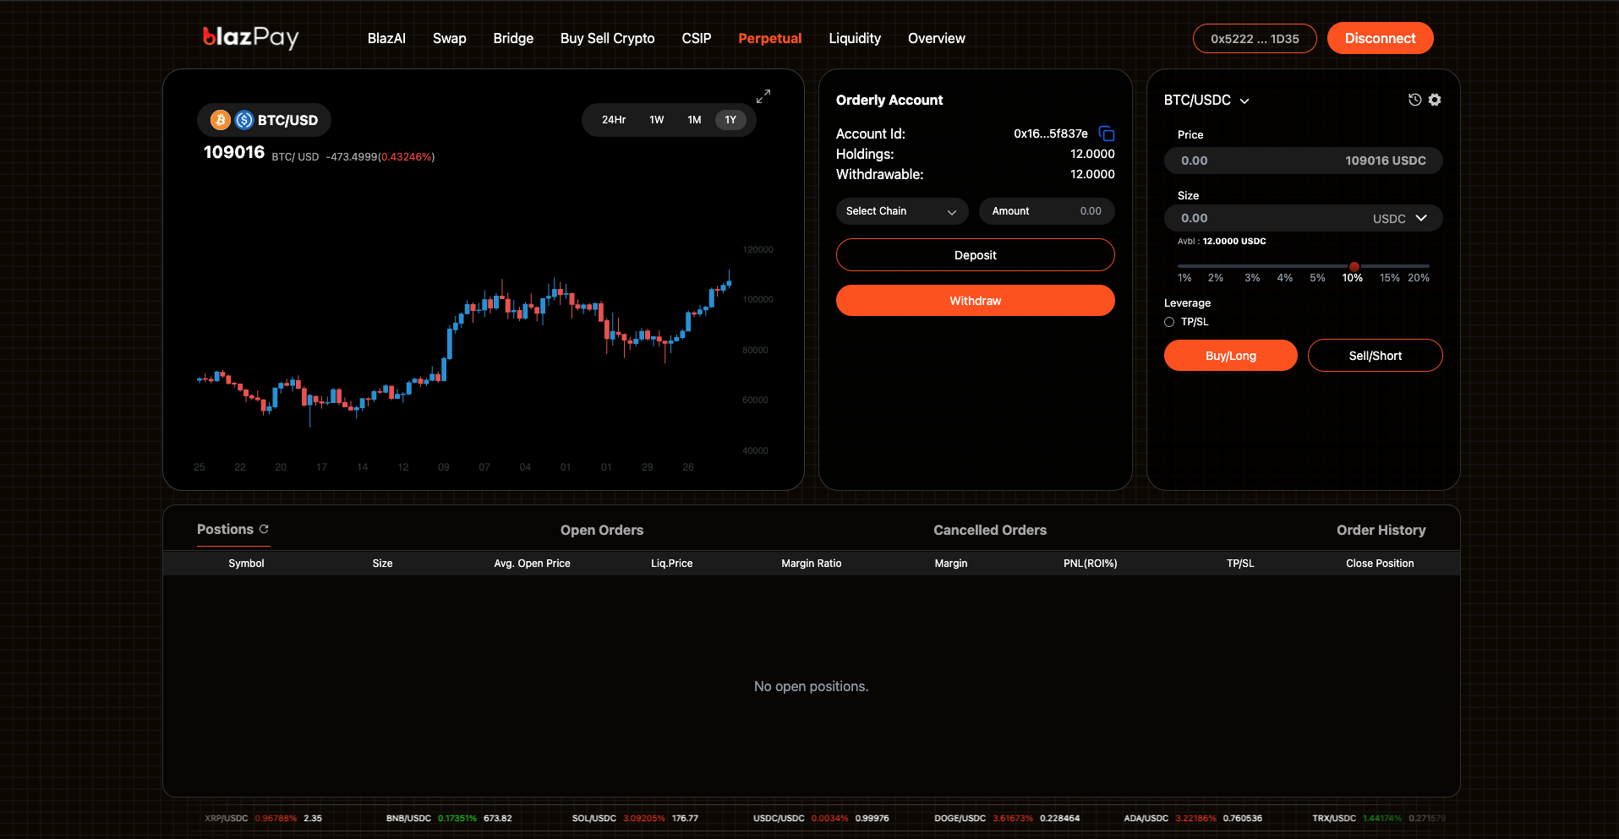Click the TRX/USDC ticker entry
Image resolution: width=1619 pixels, height=839 pixels.
[1379, 818]
